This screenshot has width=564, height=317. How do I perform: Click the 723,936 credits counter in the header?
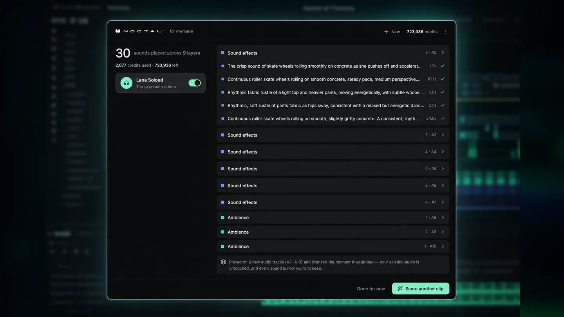[422, 32]
